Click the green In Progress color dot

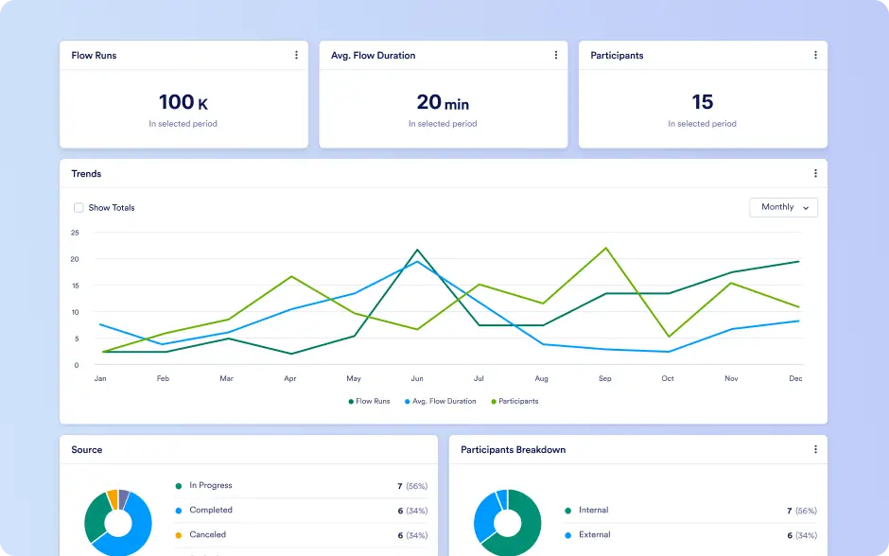pyautogui.click(x=179, y=486)
